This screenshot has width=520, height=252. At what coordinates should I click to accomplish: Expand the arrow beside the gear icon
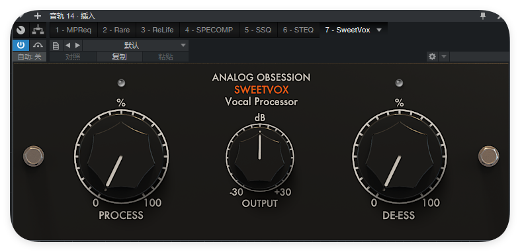point(444,57)
